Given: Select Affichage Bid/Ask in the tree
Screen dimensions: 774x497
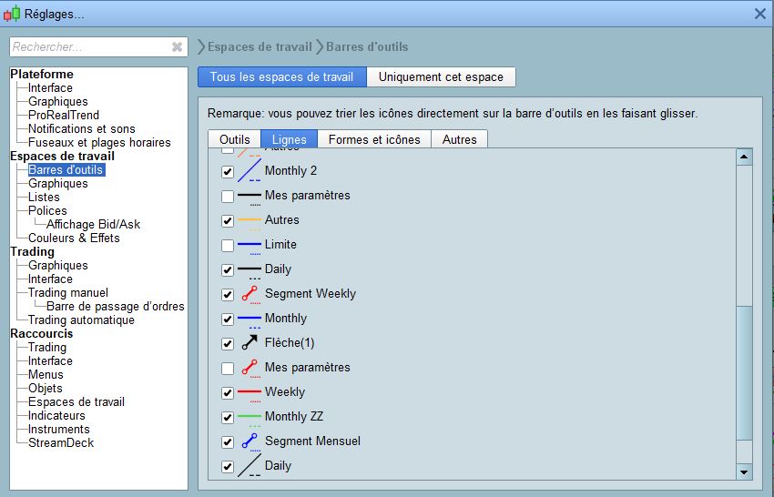Looking at the screenshot, I should tap(93, 224).
